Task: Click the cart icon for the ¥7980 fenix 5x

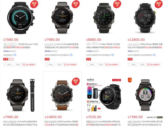Action: (65, 64)
